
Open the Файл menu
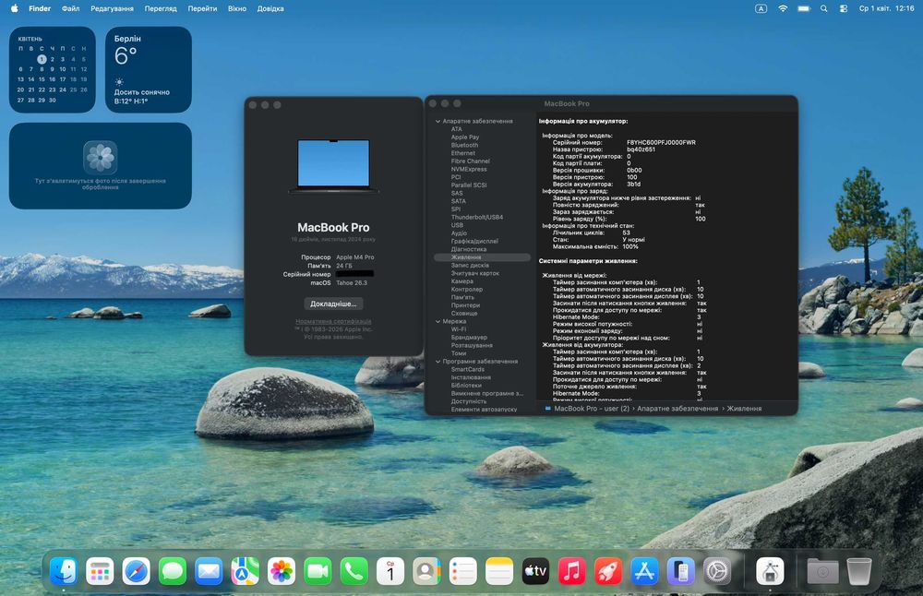point(71,8)
